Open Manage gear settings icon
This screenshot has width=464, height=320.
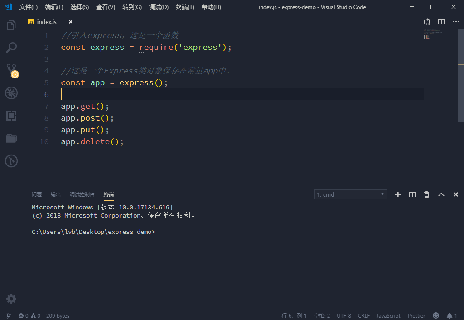[11, 299]
